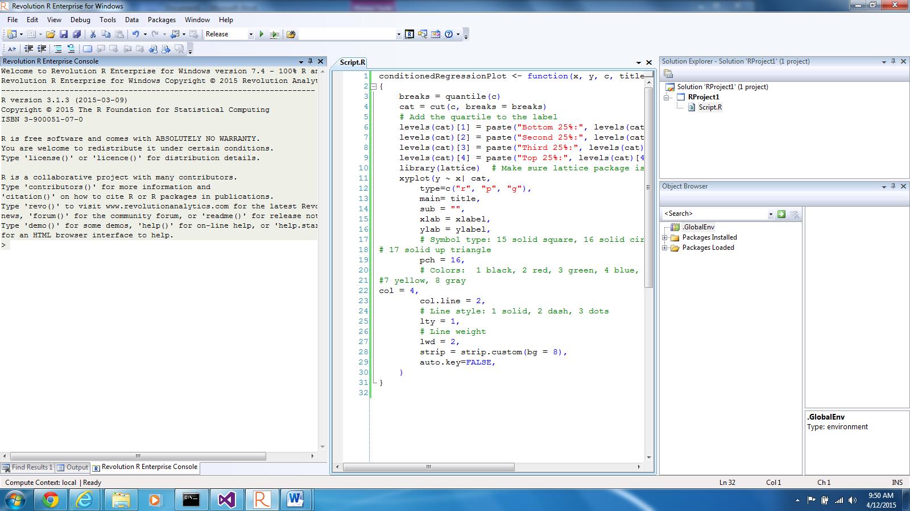Expand the Packages Installed node
Image resolution: width=910 pixels, height=511 pixels.
(x=665, y=237)
